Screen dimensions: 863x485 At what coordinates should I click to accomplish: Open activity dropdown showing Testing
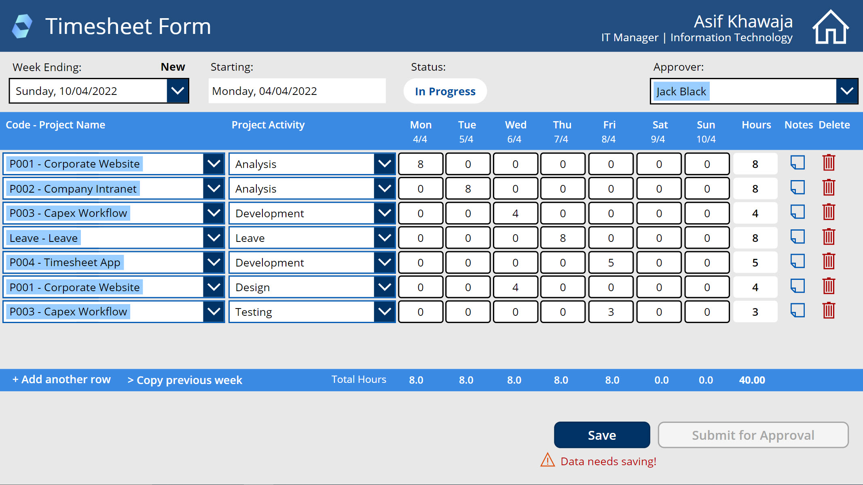coord(384,311)
